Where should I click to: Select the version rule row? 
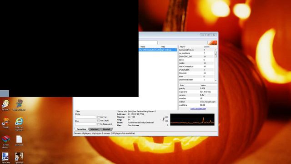(x=198, y=95)
